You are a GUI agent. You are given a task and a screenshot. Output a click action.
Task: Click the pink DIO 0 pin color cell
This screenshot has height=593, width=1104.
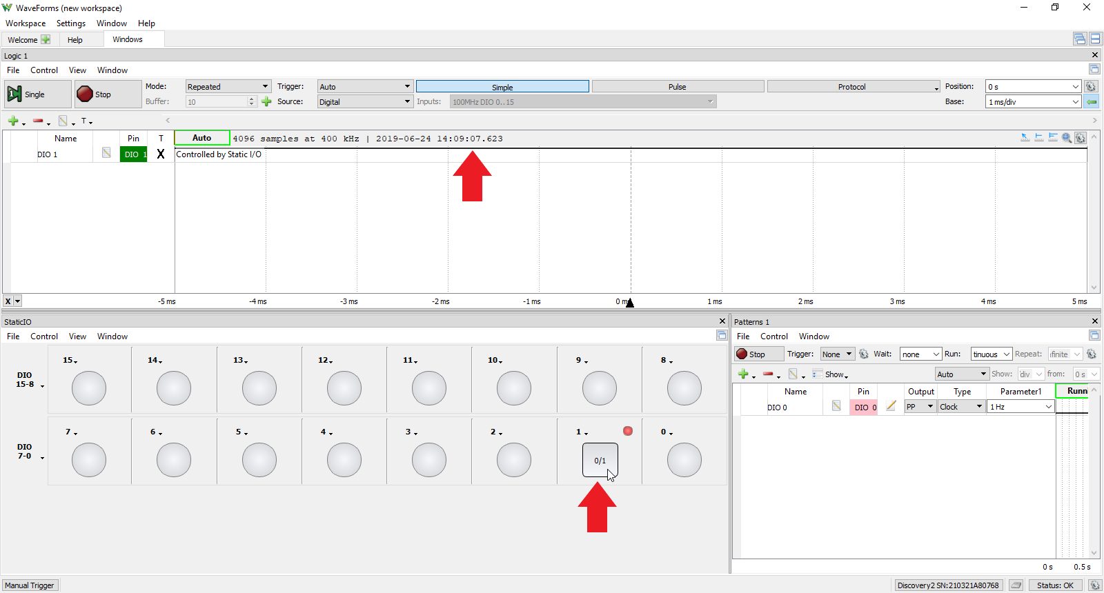(864, 408)
